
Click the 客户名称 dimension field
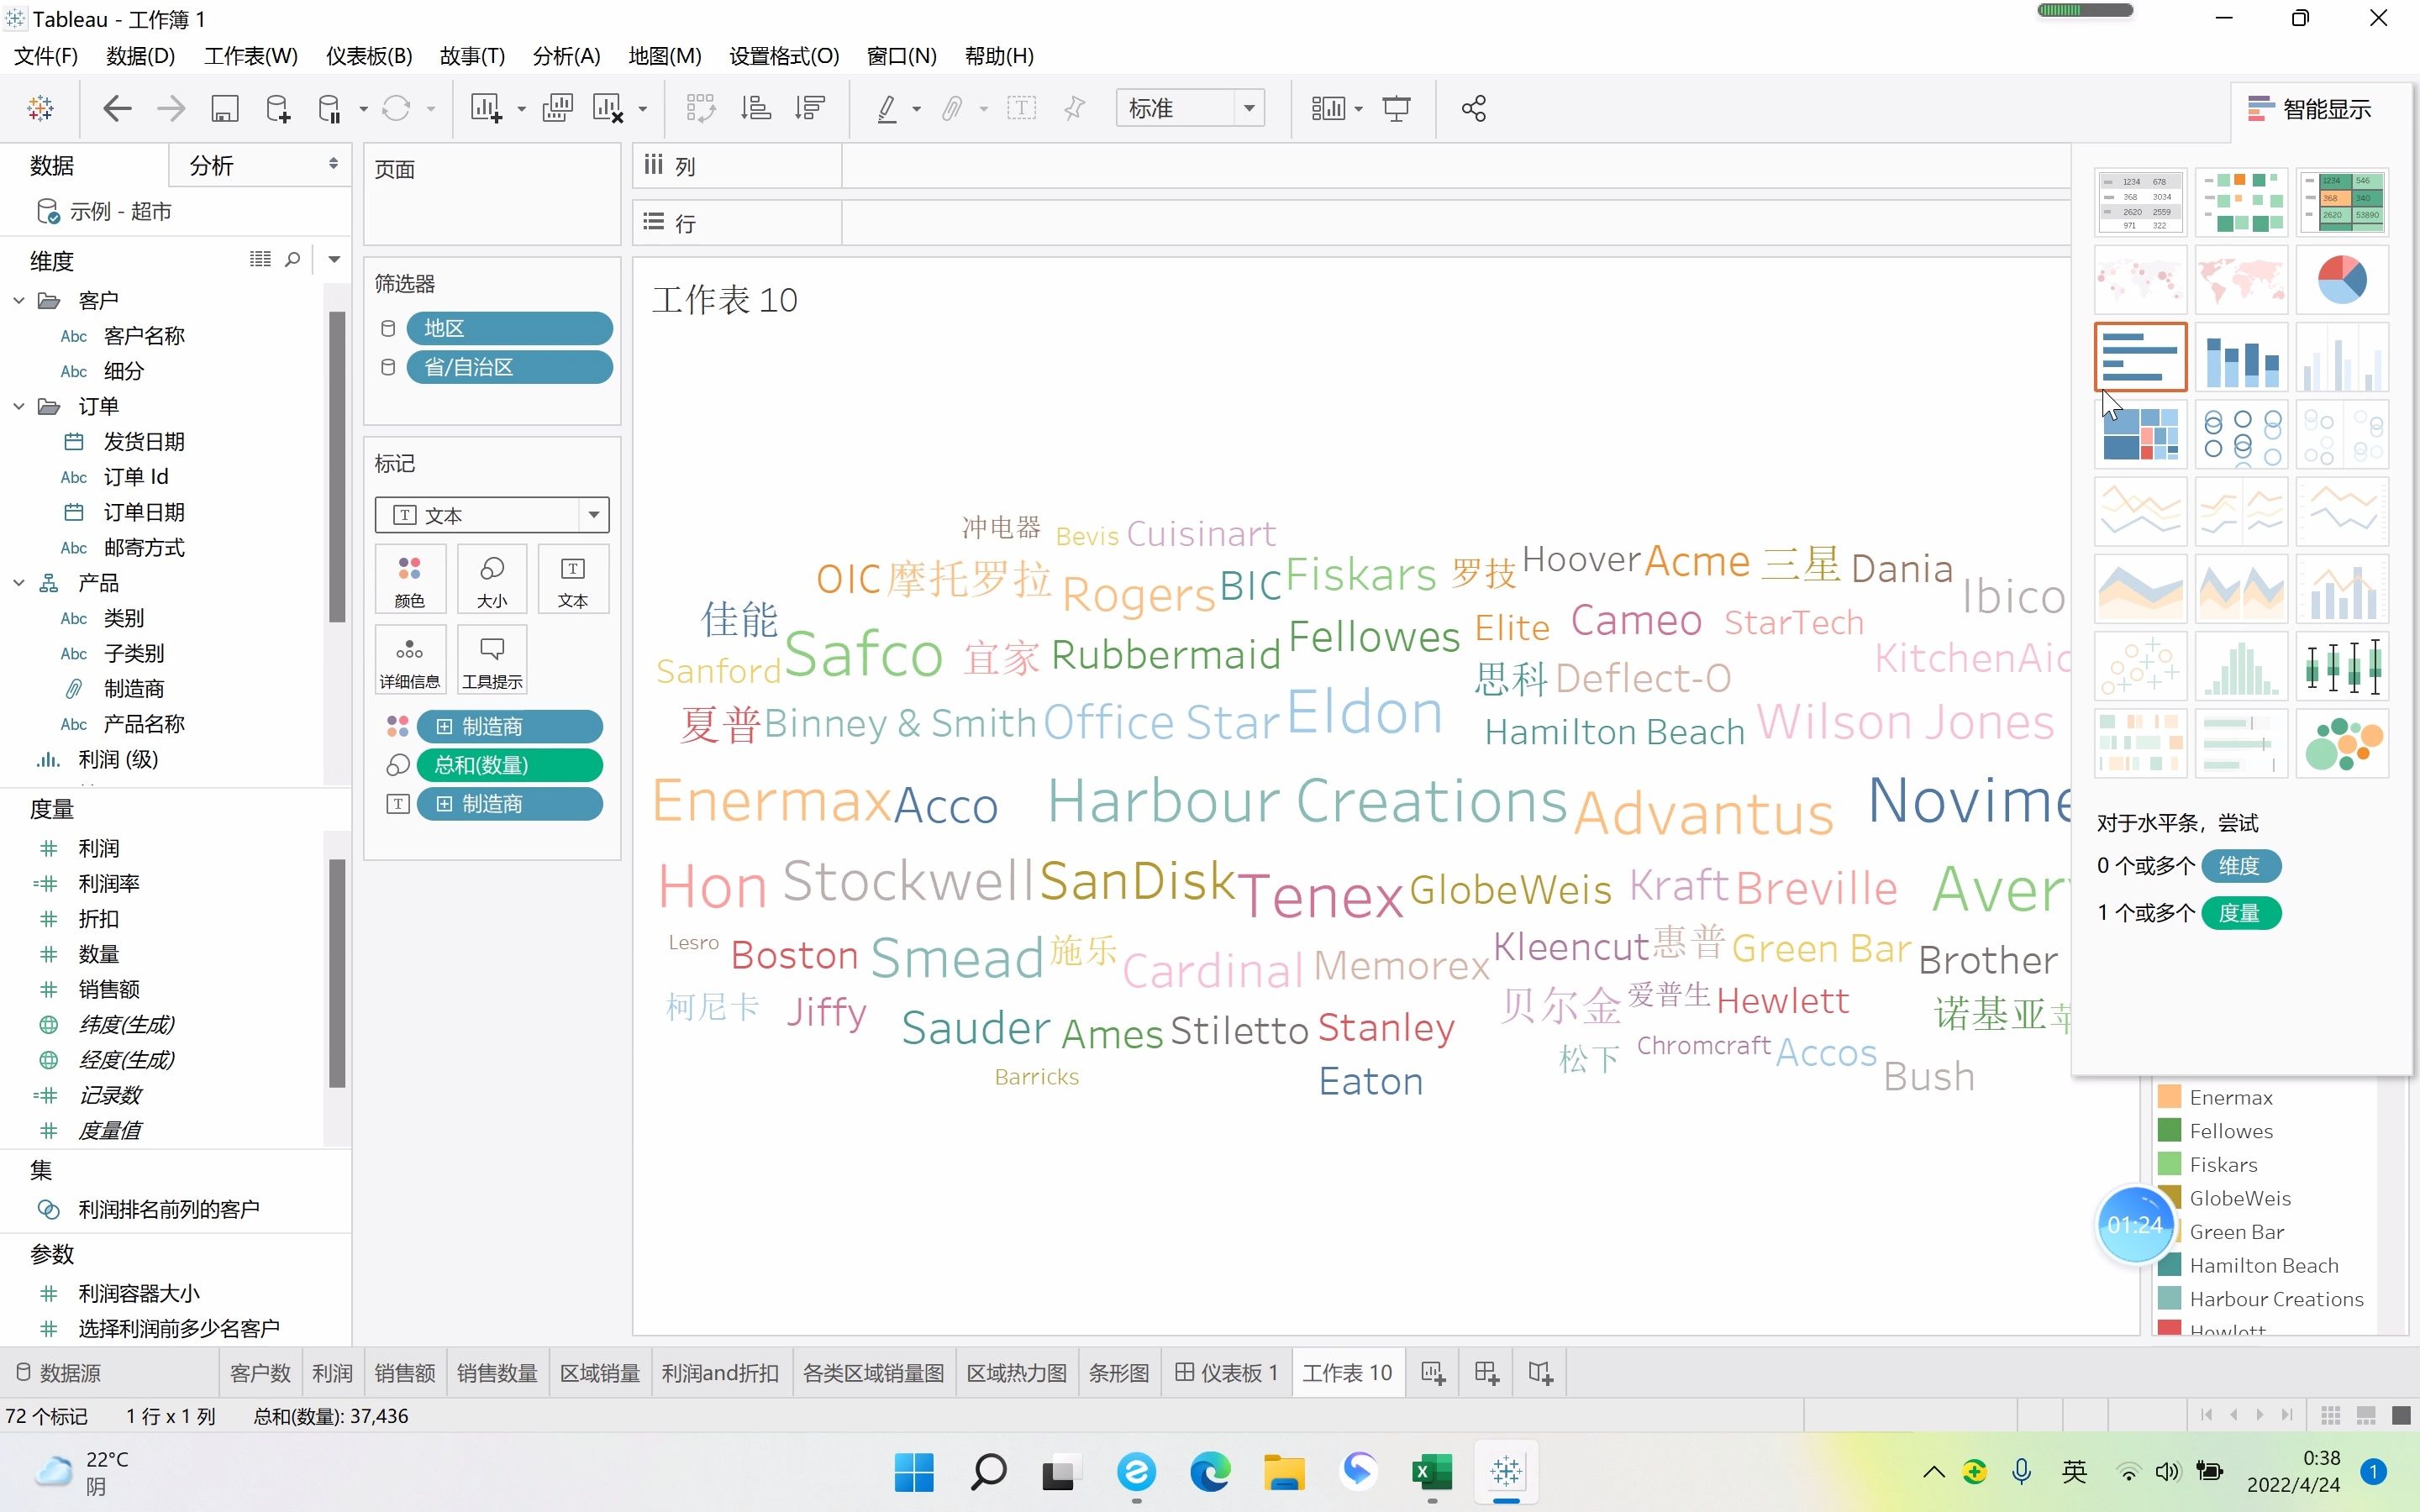click(x=144, y=336)
